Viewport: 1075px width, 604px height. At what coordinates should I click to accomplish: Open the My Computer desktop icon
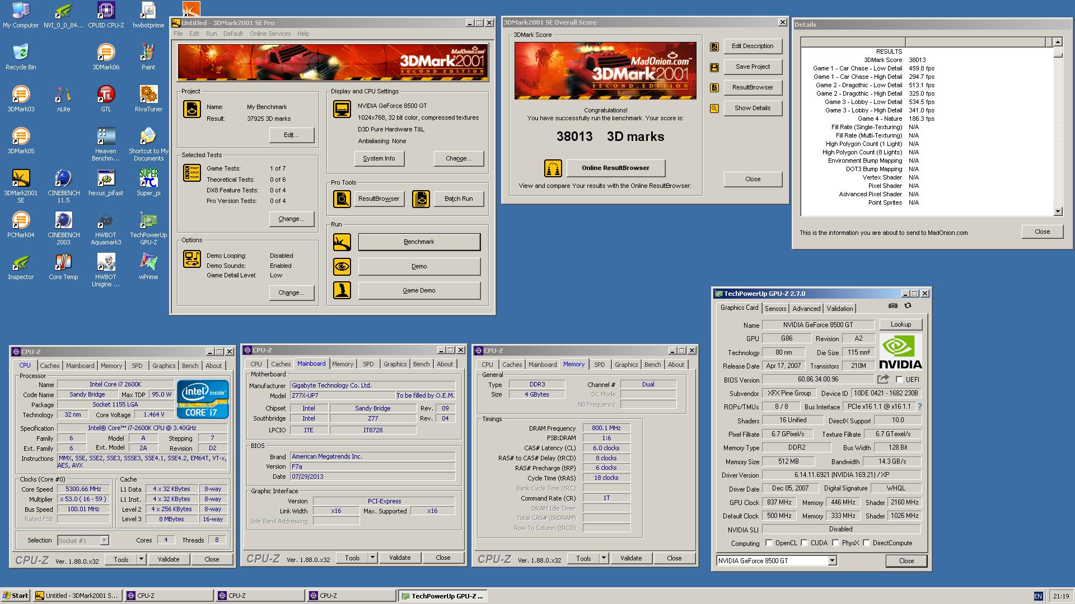(21, 15)
